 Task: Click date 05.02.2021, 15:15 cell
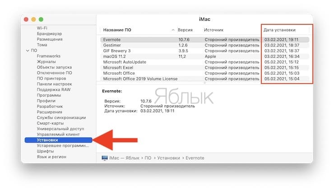pyautogui.click(x=282, y=68)
